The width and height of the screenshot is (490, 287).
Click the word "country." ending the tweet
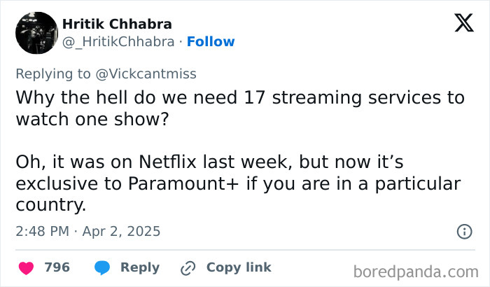[50, 206]
